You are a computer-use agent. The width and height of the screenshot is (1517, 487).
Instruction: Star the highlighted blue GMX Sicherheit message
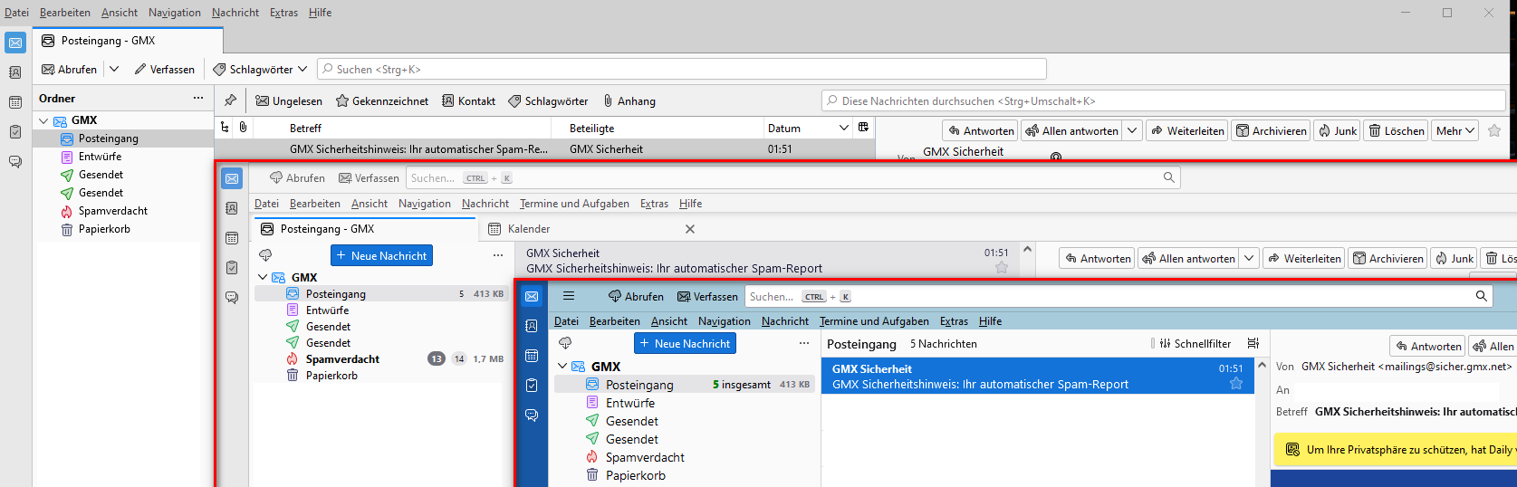tap(1235, 384)
